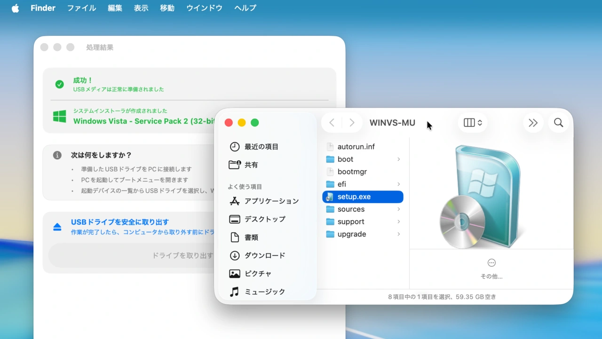The image size is (602, 339).
Task: Click the WINVS-MU window title
Action: click(392, 123)
